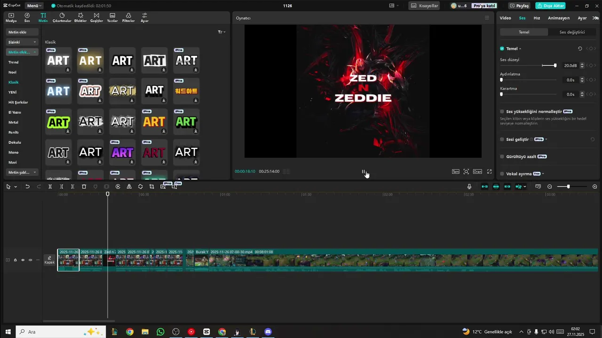Delete the selected clip with trash icon
This screenshot has width=602, height=338.
pos(84,186)
